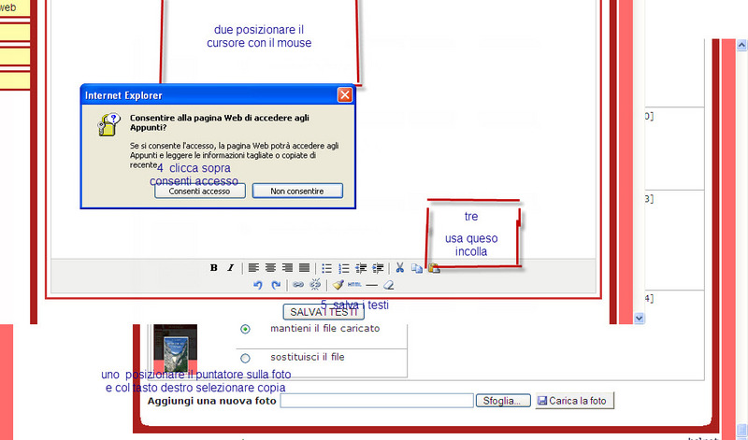Insert a horizontal rule line
Screen dimensions: 748x440
pyautogui.click(x=371, y=285)
